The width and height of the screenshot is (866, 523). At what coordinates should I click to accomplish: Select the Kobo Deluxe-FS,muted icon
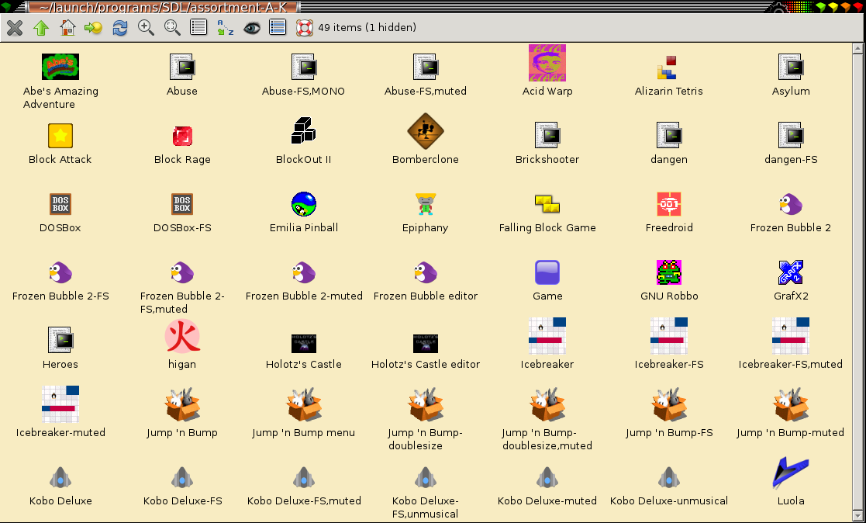[304, 478]
